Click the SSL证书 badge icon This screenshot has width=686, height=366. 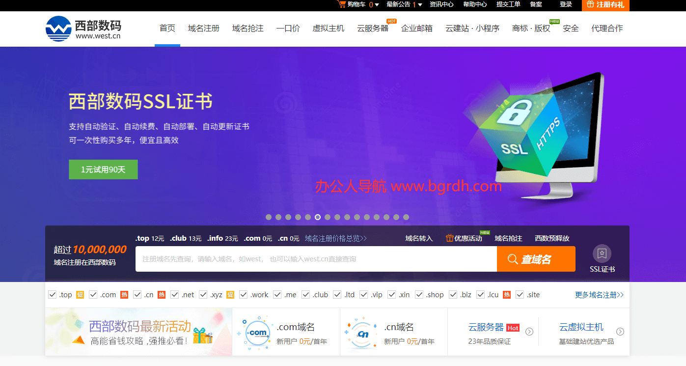pyautogui.click(x=602, y=253)
